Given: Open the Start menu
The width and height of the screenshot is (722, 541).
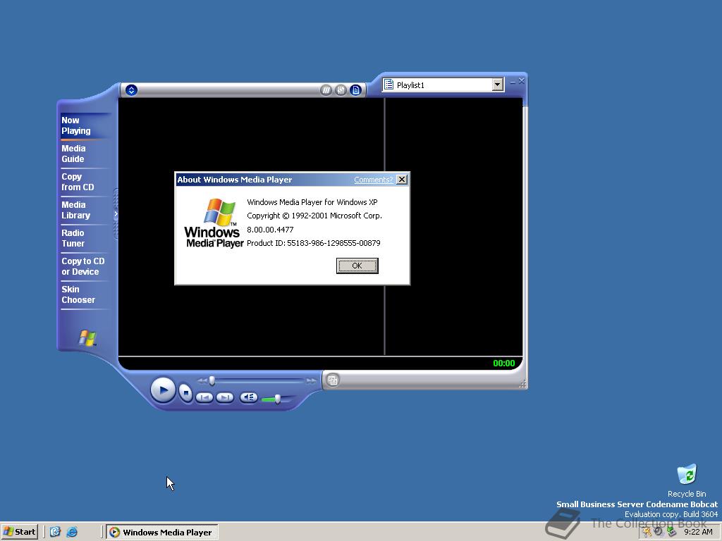Looking at the screenshot, I should (19, 532).
